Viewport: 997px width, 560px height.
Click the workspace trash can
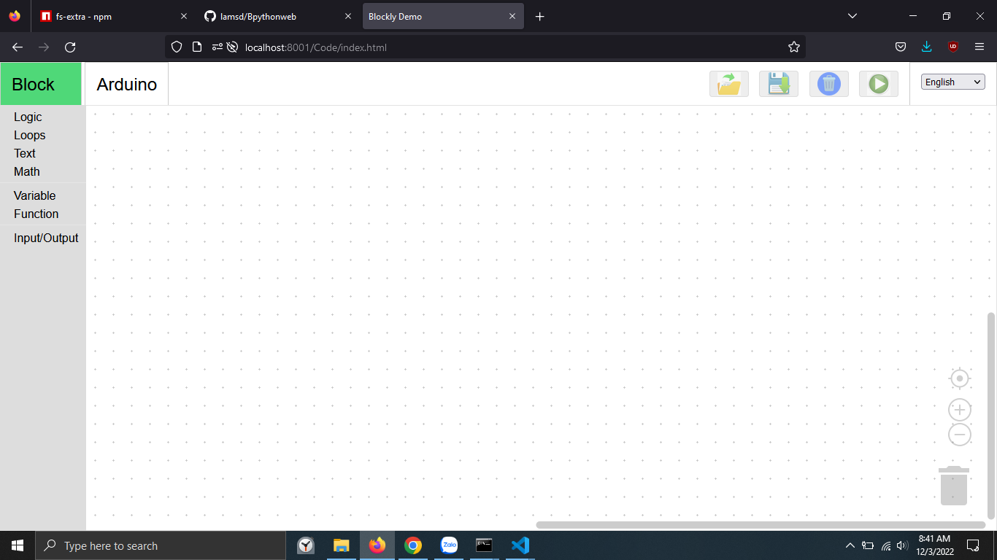954,486
